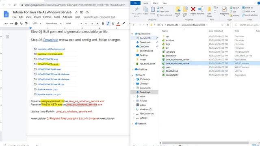Expand the Network tree node
This screenshot has height=146, width=260.
[132, 124]
